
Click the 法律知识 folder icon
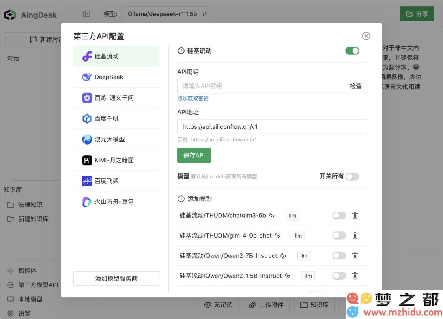click(x=11, y=205)
